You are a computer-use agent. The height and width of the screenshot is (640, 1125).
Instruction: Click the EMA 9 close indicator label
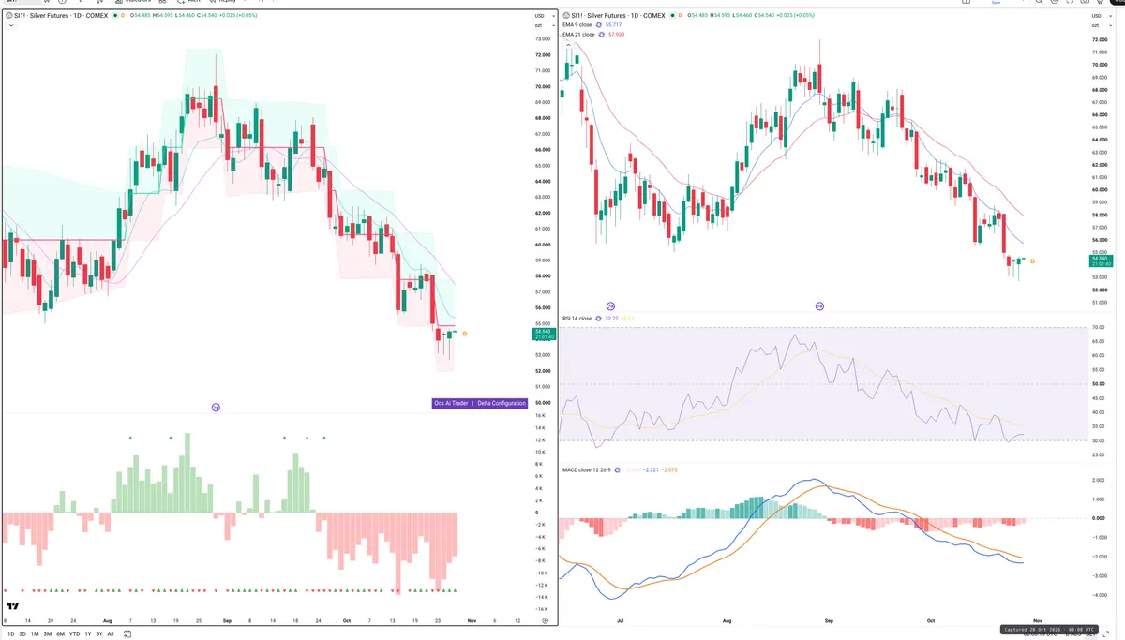pos(578,25)
